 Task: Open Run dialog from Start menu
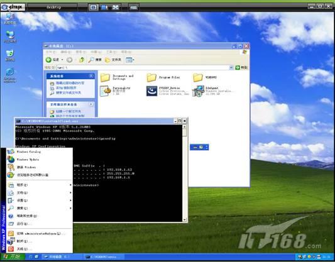(40, 224)
